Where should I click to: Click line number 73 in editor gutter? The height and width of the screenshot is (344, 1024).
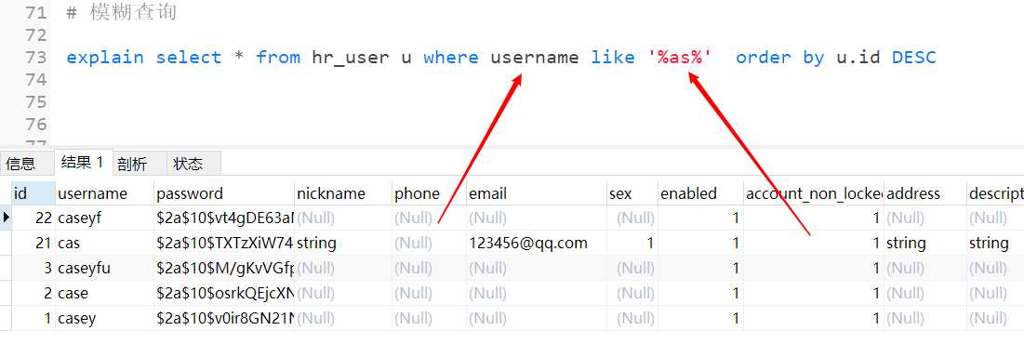(x=36, y=58)
